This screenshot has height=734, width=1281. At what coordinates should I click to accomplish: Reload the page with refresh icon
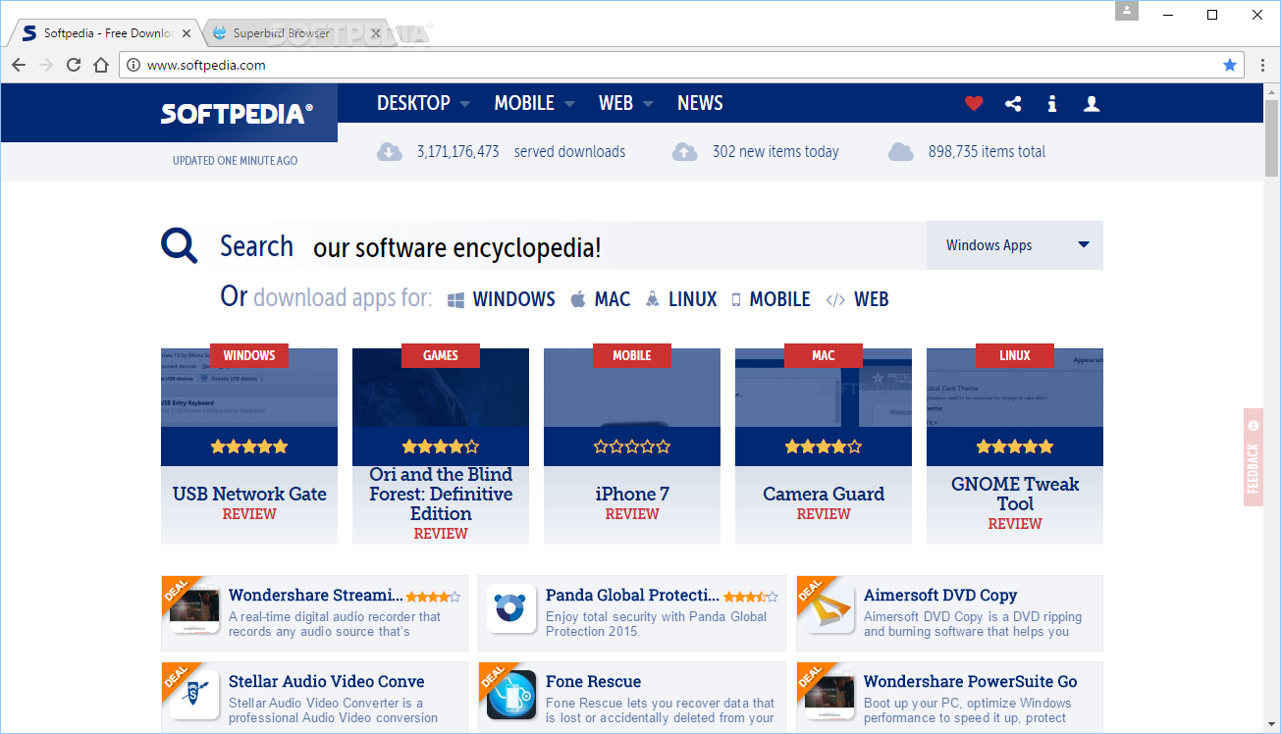(74, 65)
